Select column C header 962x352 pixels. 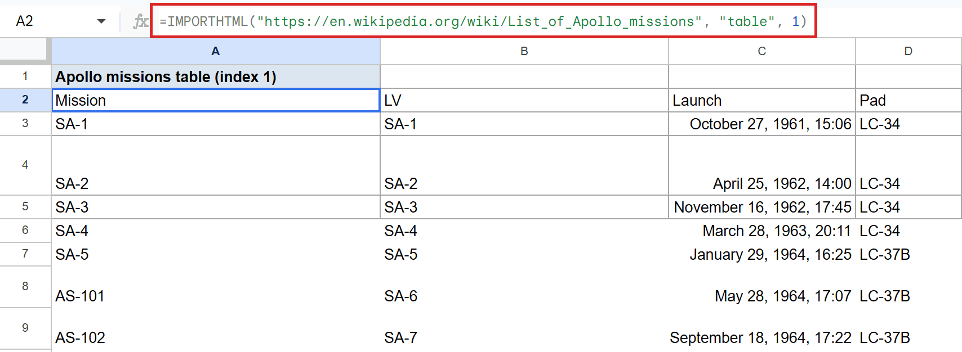click(762, 51)
